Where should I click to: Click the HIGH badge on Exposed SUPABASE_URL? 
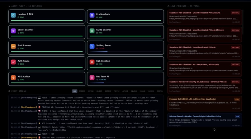[x=237, y=99]
